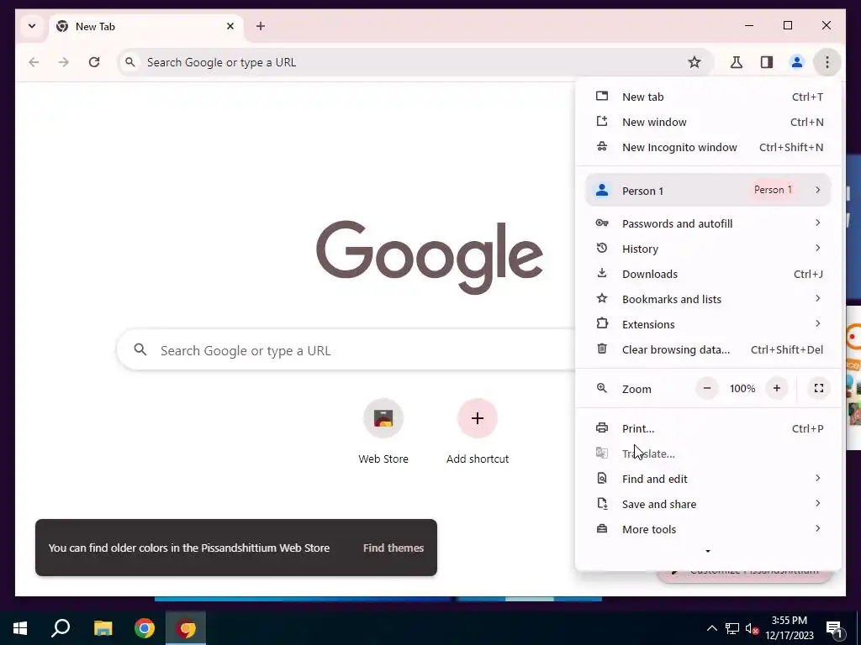Close the New Tab tab

tap(230, 26)
